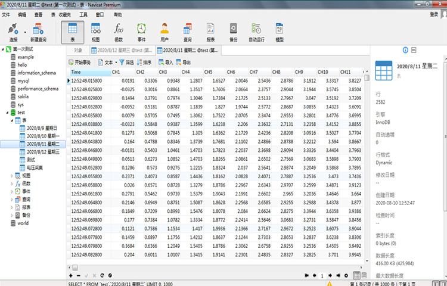Click the 备份 (Backup) toolbar icon
The width and height of the screenshot is (447, 286).
coord(233,30)
